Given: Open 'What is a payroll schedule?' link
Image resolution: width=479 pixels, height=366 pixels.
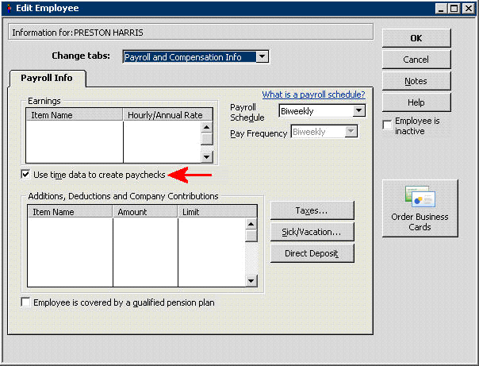Looking at the screenshot, I should click(x=313, y=94).
